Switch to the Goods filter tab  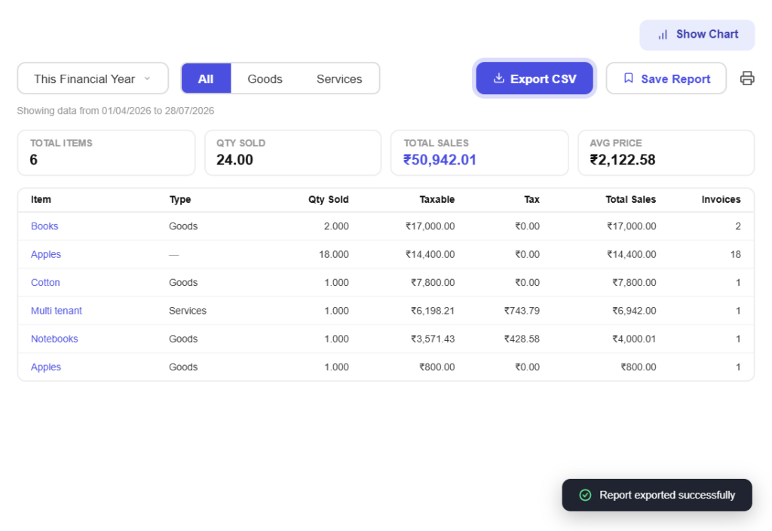click(x=265, y=78)
